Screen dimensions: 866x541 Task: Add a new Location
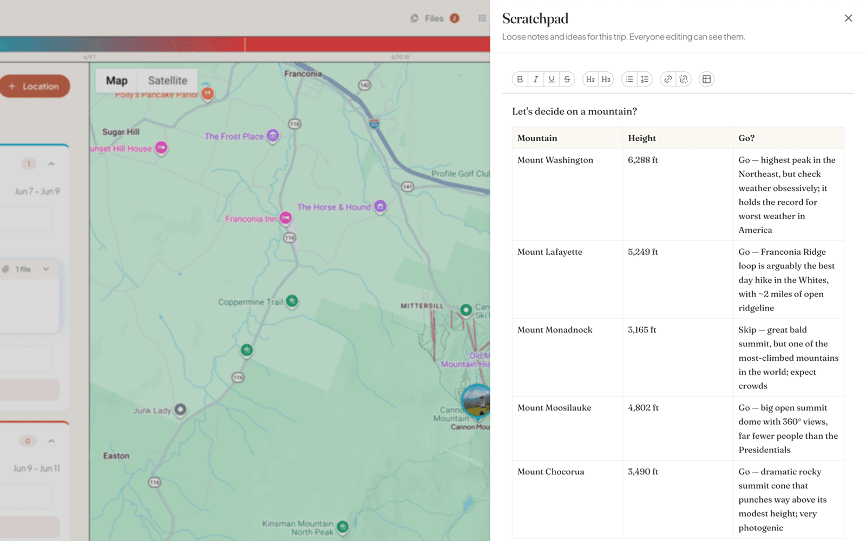[35, 86]
